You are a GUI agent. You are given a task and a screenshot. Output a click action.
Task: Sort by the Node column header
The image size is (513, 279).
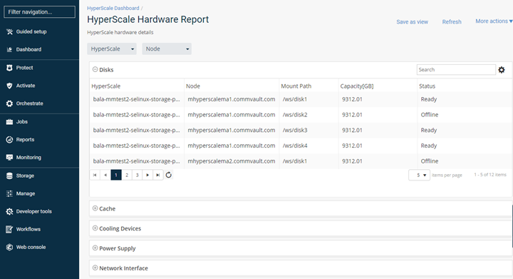click(x=193, y=86)
